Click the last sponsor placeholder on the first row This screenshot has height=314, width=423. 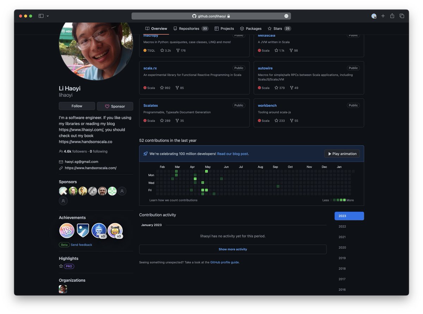[122, 191]
